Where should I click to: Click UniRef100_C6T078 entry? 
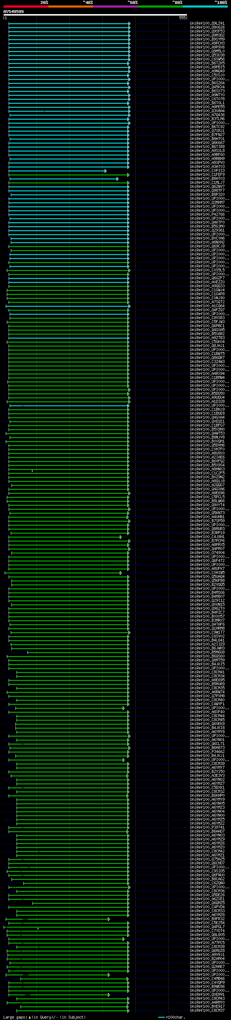pyautogui.click(x=207, y=99)
